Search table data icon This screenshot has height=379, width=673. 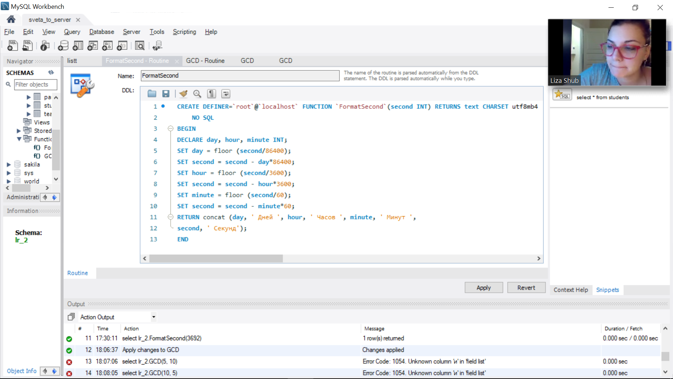pyautogui.click(x=140, y=45)
